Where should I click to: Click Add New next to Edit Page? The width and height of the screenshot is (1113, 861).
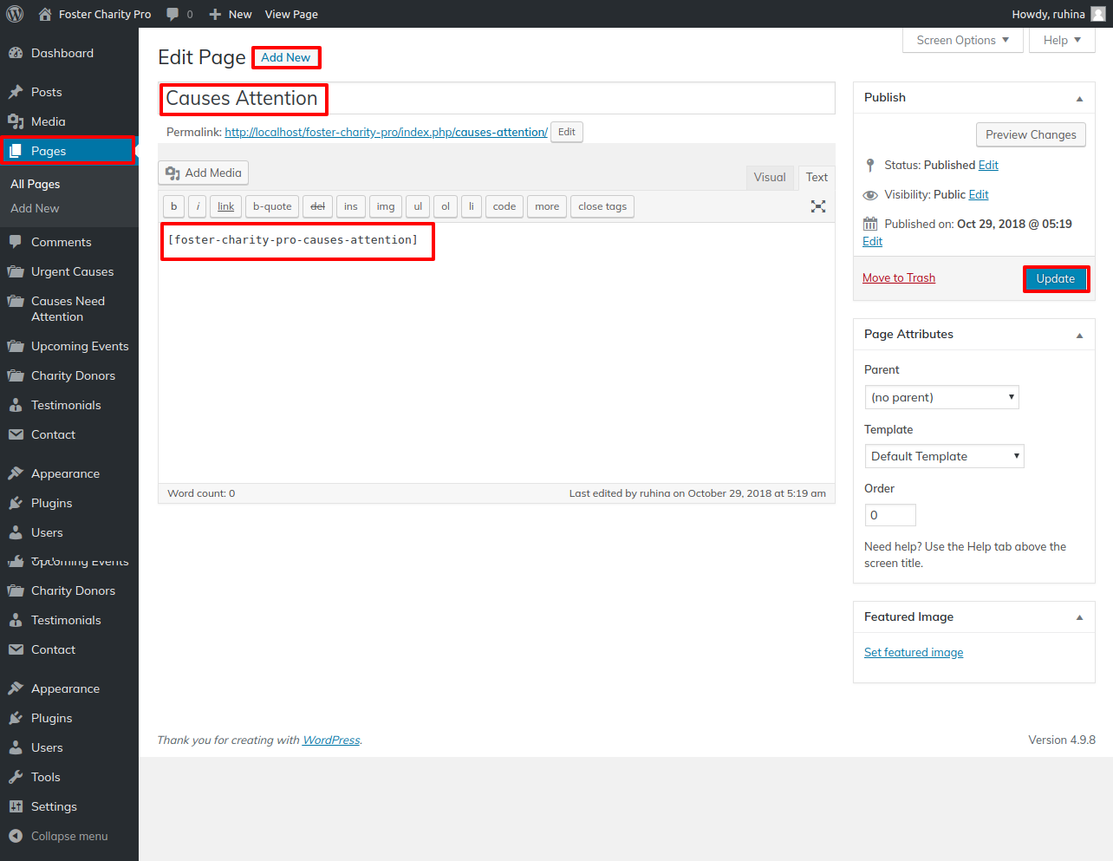286,57
